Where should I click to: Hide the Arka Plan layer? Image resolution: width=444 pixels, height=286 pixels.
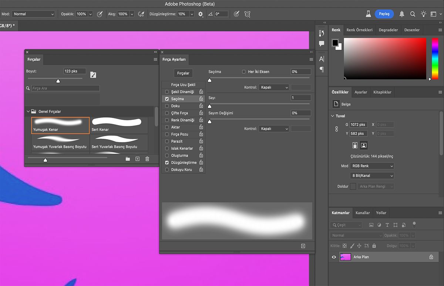[334, 257]
